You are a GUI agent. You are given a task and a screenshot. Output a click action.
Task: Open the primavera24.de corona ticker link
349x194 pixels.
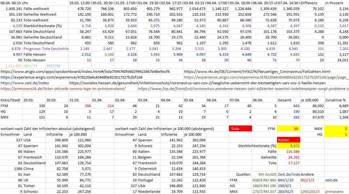63,89
